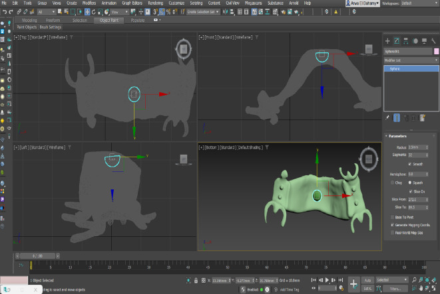
Task: Open the Utilities panel wrench icon
Action: [x=433, y=41]
